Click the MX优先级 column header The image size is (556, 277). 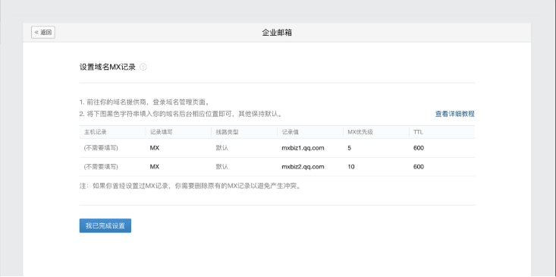pos(360,132)
